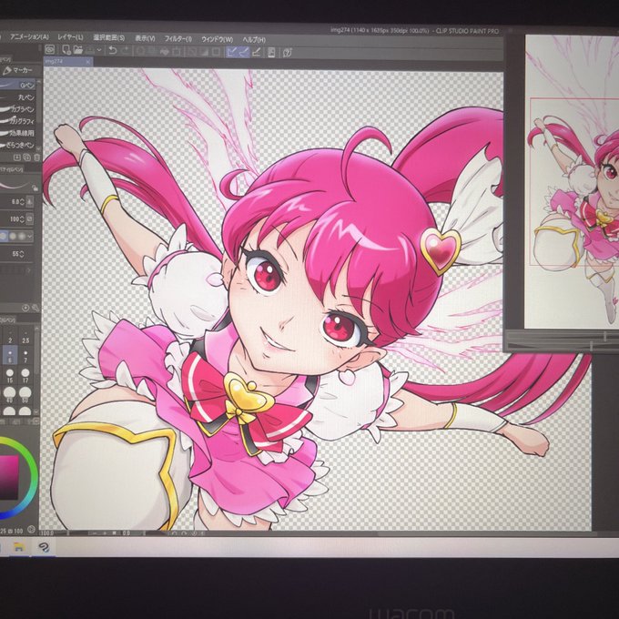
Task: Select brush size preset 2
Action: [10, 337]
